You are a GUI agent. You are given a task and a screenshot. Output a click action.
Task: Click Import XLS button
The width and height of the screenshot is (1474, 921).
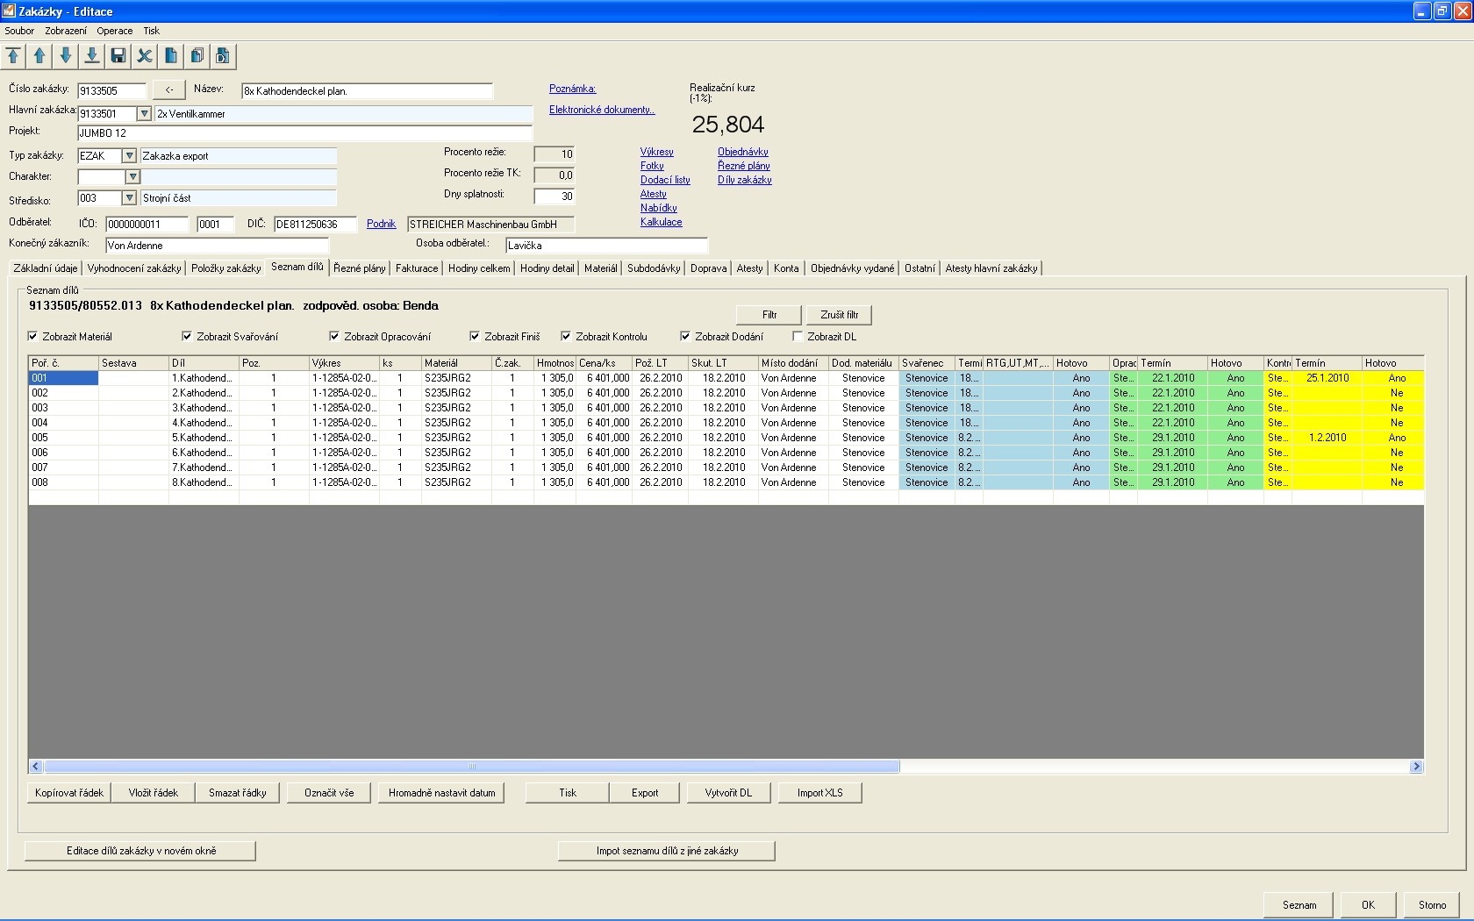click(820, 793)
